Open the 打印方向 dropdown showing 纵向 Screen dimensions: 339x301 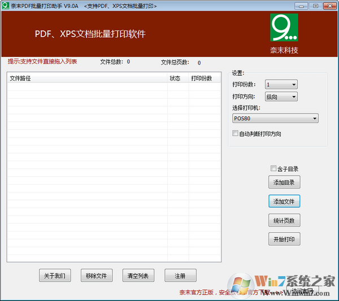coord(281,97)
